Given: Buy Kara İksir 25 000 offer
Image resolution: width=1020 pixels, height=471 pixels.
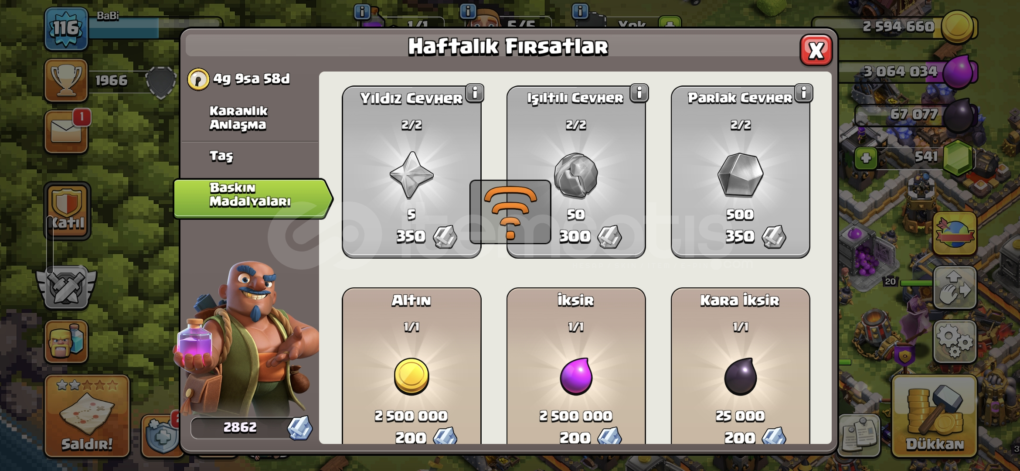Looking at the screenshot, I should click(740, 366).
